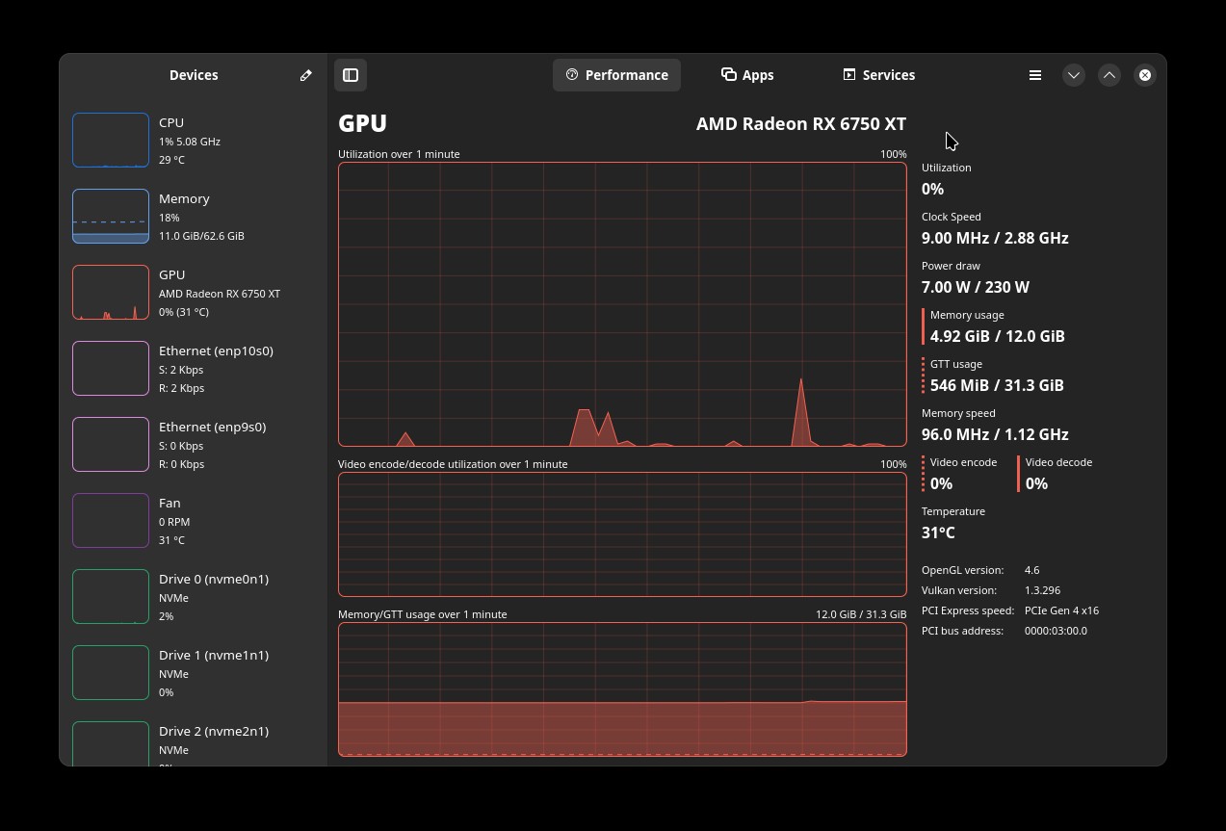The height and width of the screenshot is (831, 1226).
Task: Select Drive 0 (nvme0n1) entry
Action: (x=194, y=597)
